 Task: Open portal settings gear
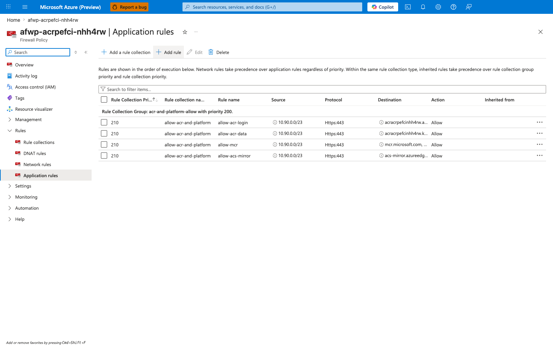pyautogui.click(x=438, y=7)
